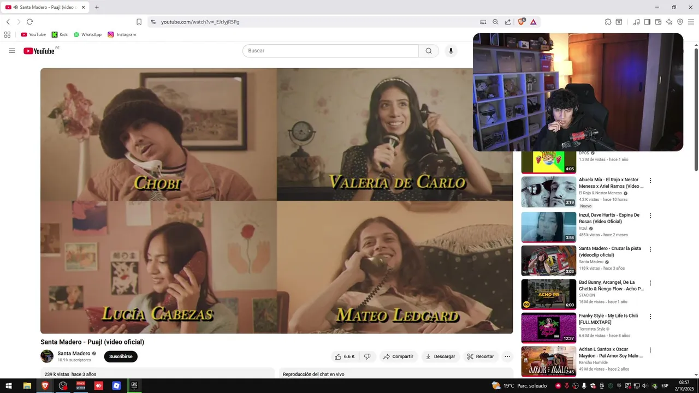Screen dimensions: 699x393
Task: Open the browser main menu icon
Action: coord(691,22)
